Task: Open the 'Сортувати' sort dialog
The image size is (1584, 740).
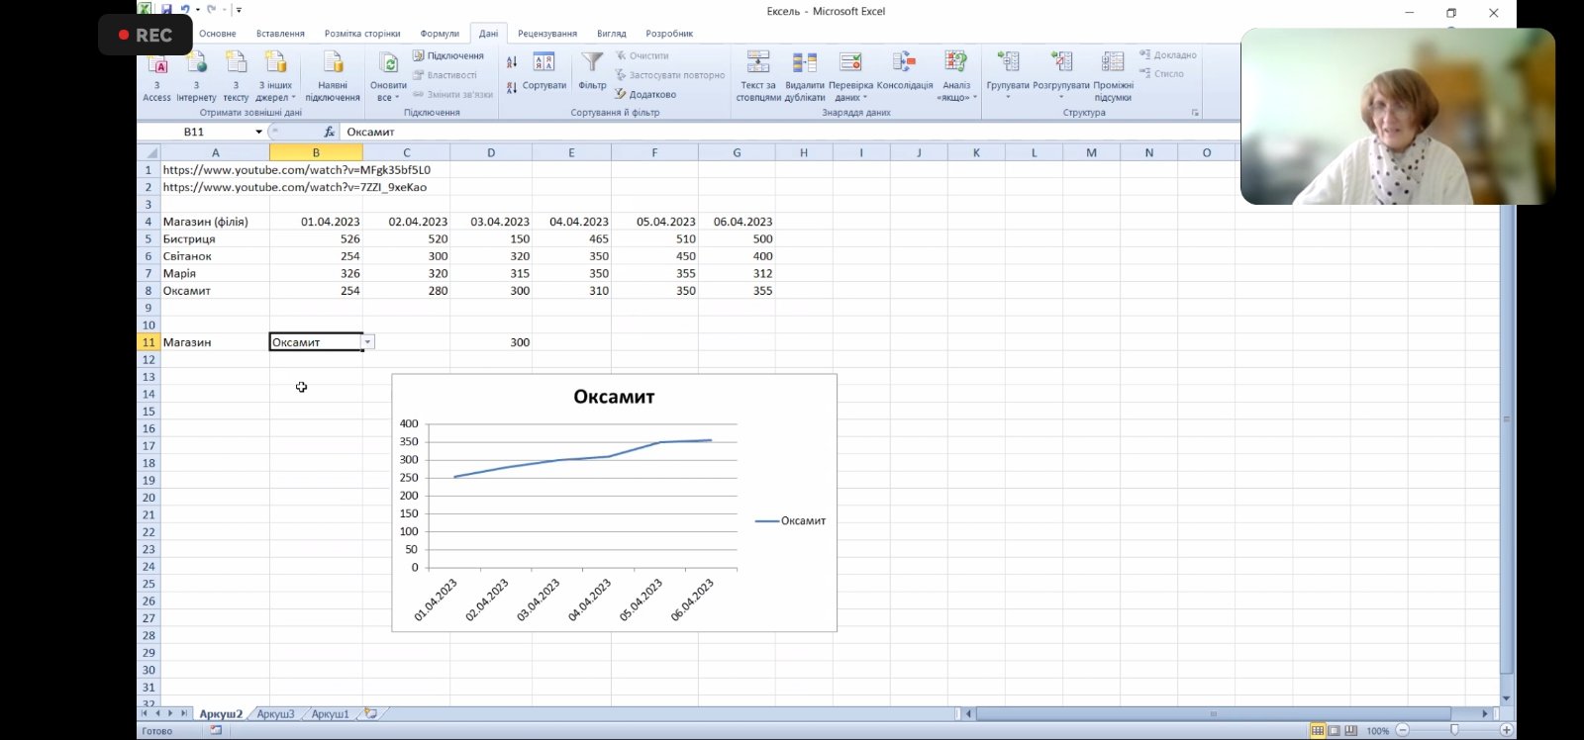Action: pos(544,72)
